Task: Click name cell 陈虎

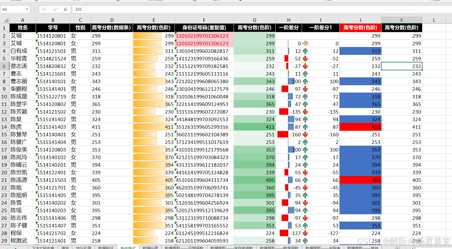Action: [x=23, y=127]
